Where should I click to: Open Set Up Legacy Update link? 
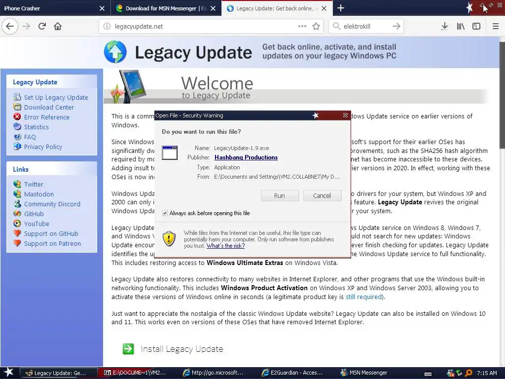(x=56, y=97)
